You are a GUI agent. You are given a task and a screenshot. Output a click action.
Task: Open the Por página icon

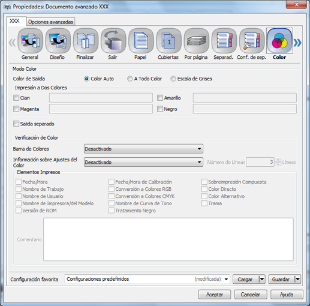[x=196, y=41]
